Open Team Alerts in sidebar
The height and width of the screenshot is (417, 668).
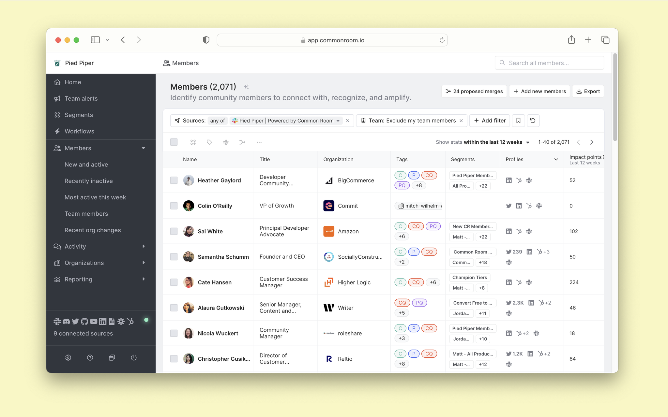81,98
